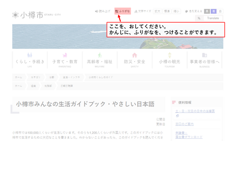228x171 pixels.
Task: Open the 事業者の皆様へ BUSINESS menu
Action: pyautogui.click(x=205, y=60)
